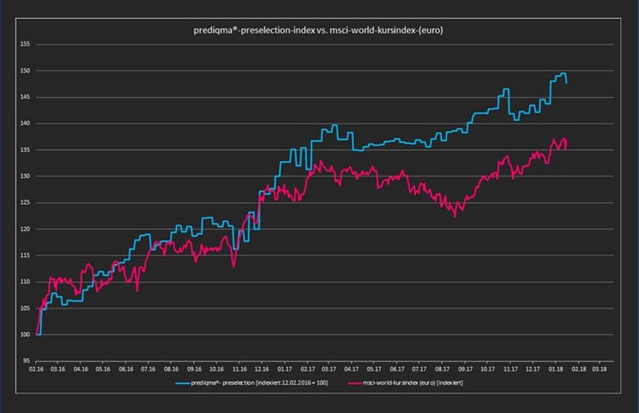Viewport: 639px width, 413px height.
Task: Select the 03.18 x-axis date label
Action: 601,368
